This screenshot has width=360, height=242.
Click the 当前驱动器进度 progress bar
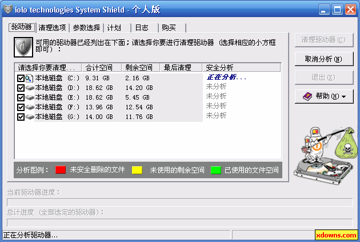click(180, 203)
